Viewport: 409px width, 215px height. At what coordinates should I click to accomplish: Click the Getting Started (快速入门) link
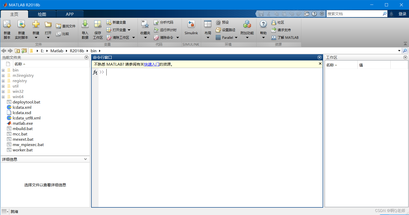(152, 64)
